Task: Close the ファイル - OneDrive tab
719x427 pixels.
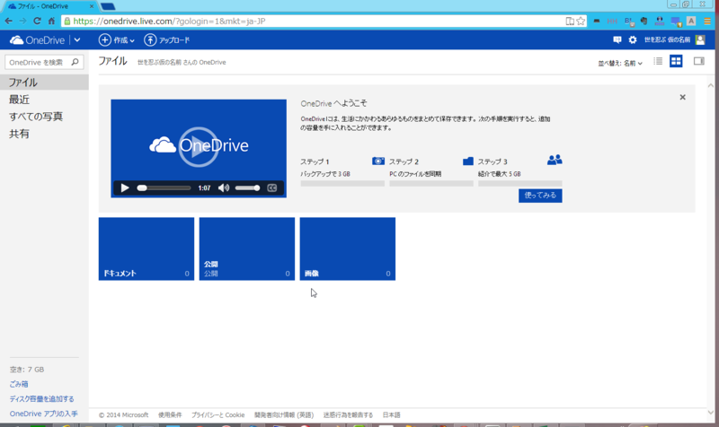Action: 92,6
